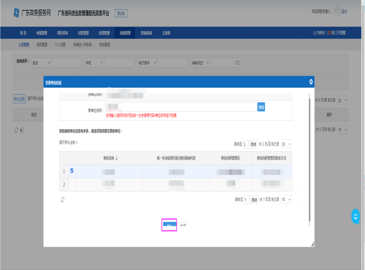Viewport: 365px width, 270px height.
Task: Click the 查询 search button
Action: tap(261, 107)
